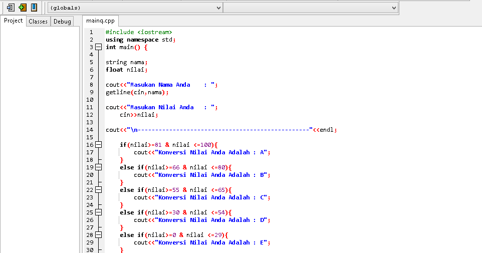The height and width of the screenshot is (253, 482).
Task: Select the mainq.cpp editor tab
Action: coord(100,21)
